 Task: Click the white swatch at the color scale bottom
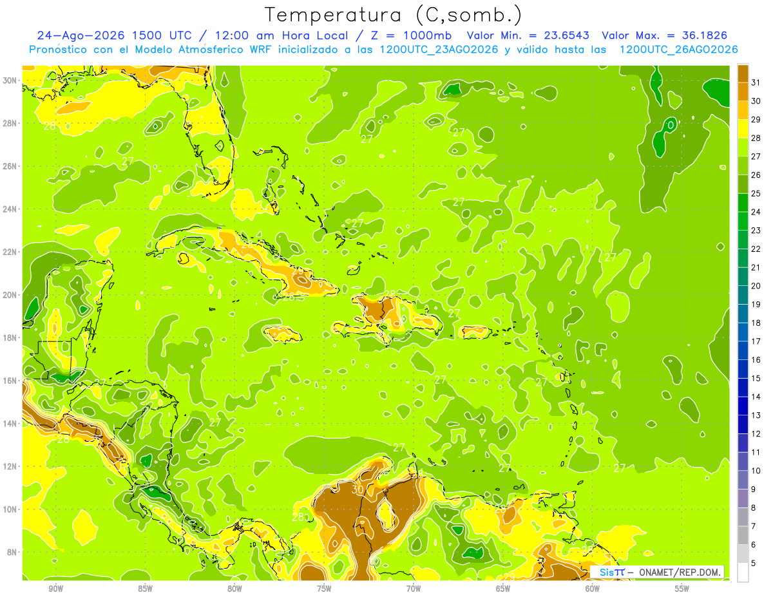[x=743, y=573]
